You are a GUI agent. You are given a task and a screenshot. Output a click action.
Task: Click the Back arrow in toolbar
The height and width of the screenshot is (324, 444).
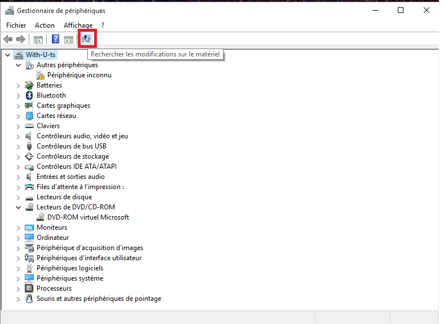point(8,39)
